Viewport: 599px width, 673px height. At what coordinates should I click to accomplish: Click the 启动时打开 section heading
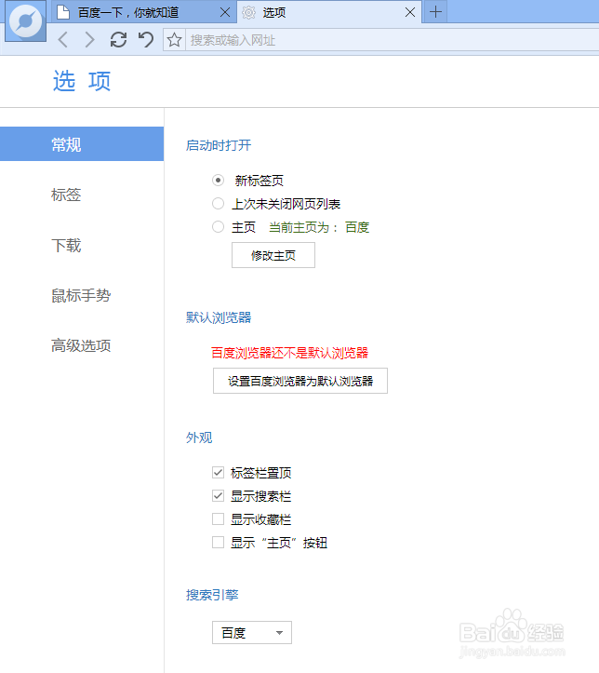click(219, 145)
